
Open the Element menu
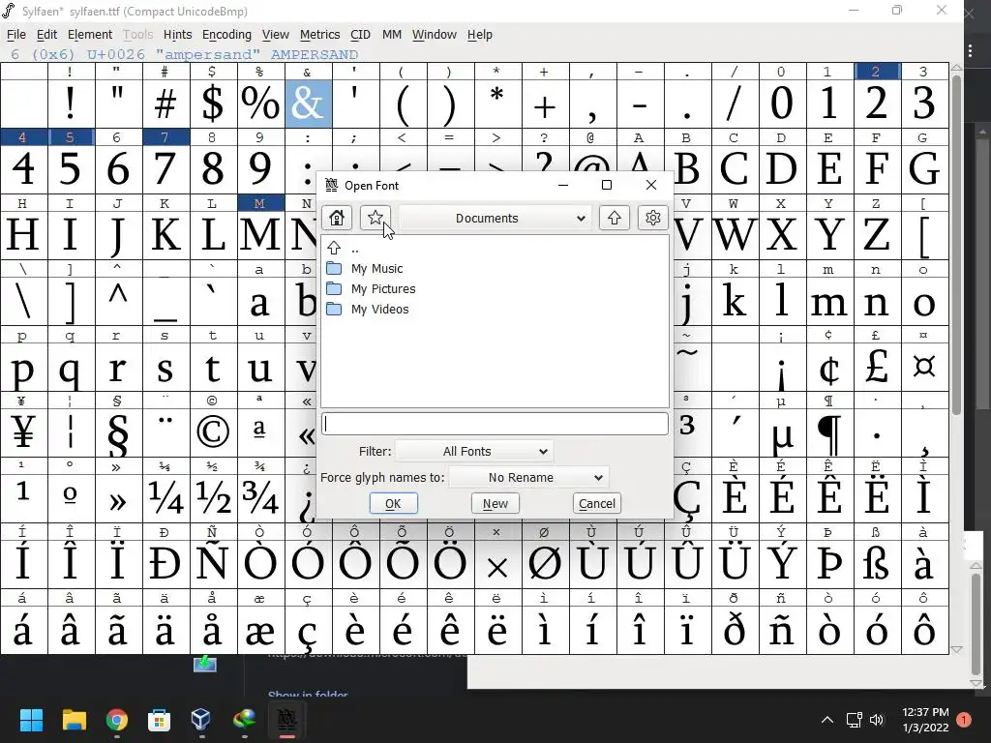(90, 35)
